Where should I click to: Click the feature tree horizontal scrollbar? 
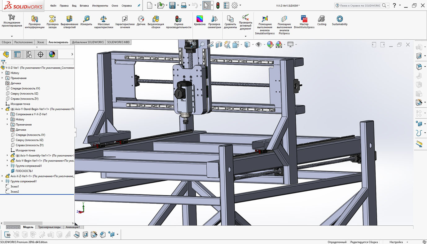click(23, 223)
